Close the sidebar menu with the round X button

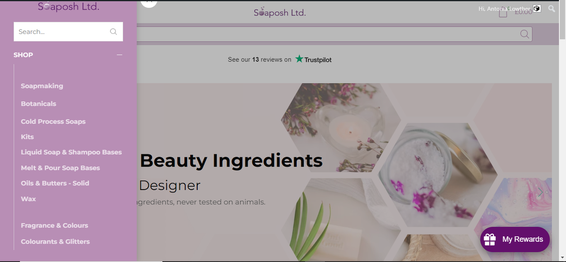point(149,2)
